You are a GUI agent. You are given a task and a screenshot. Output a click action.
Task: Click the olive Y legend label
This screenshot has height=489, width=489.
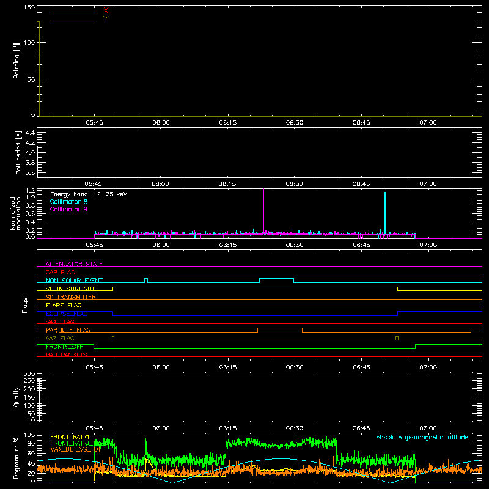(x=106, y=19)
